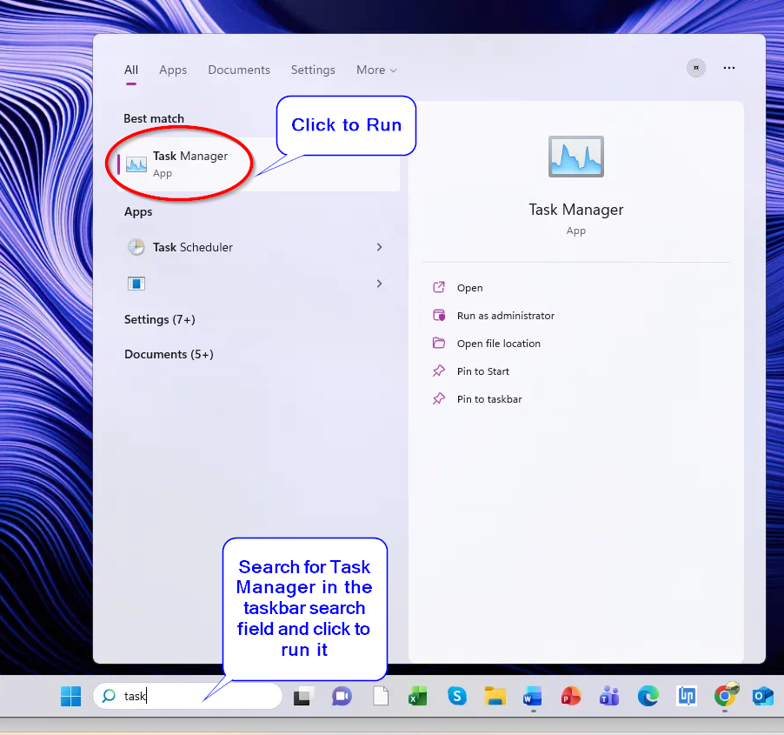Click the Open action icon
Screen dimensions: 784x735
pos(438,287)
